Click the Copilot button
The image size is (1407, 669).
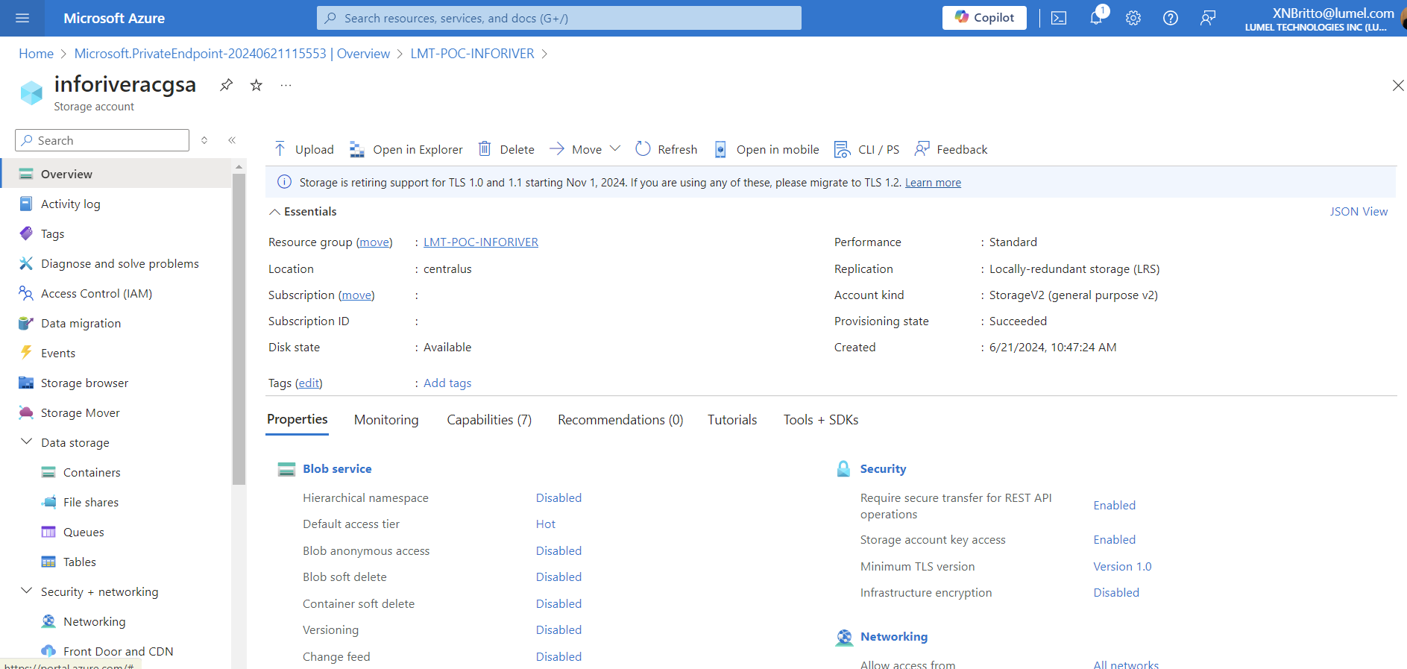(x=983, y=18)
